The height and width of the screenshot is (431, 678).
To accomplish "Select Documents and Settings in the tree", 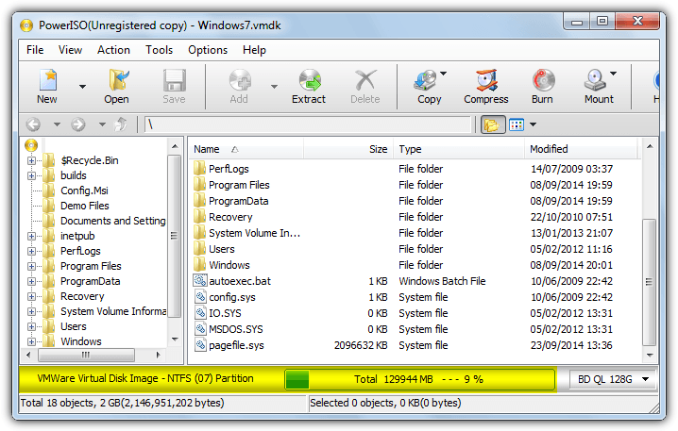I will pos(113,221).
